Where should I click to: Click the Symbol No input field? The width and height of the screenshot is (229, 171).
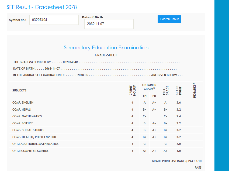(x=54, y=20)
